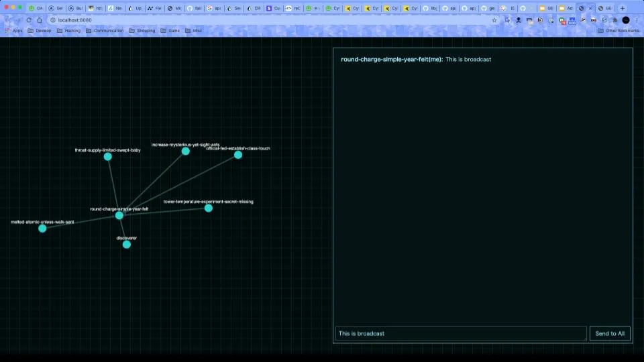
Task: Reload the page with the refresh icon
Action: coord(29,20)
